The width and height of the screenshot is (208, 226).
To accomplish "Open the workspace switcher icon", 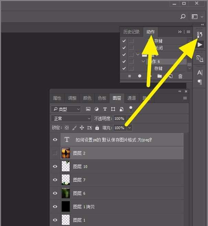I will point(195,17).
